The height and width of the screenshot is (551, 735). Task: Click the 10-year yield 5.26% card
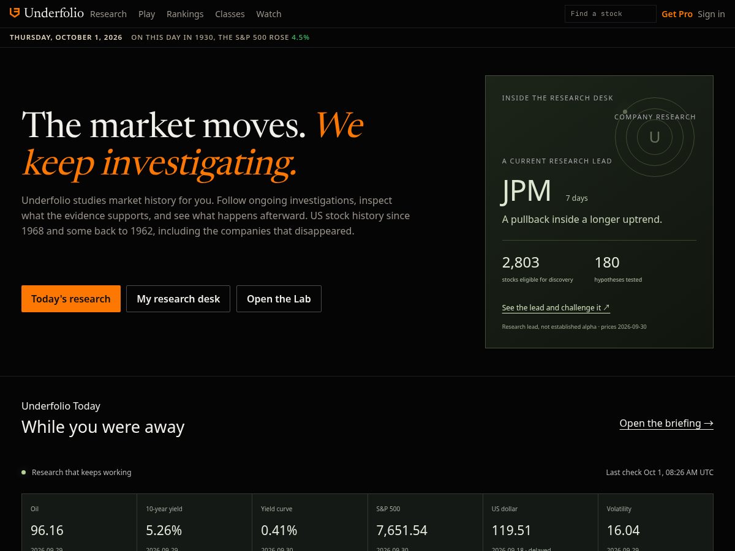194,523
